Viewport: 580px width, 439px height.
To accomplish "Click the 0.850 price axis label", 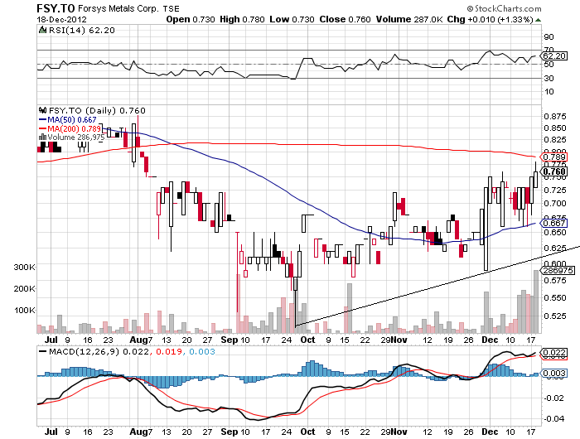I will click(555, 128).
